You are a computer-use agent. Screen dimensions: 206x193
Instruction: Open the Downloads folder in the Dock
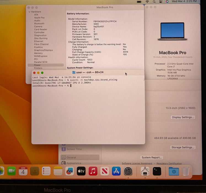(x=174, y=171)
